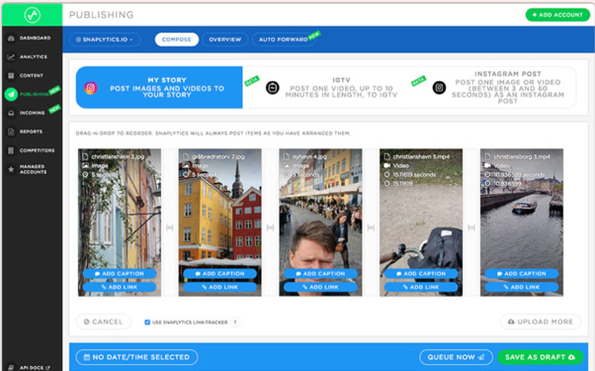This screenshot has height=371, width=595.
Task: Expand the Snaplytics.io account dropdown
Action: pos(105,40)
